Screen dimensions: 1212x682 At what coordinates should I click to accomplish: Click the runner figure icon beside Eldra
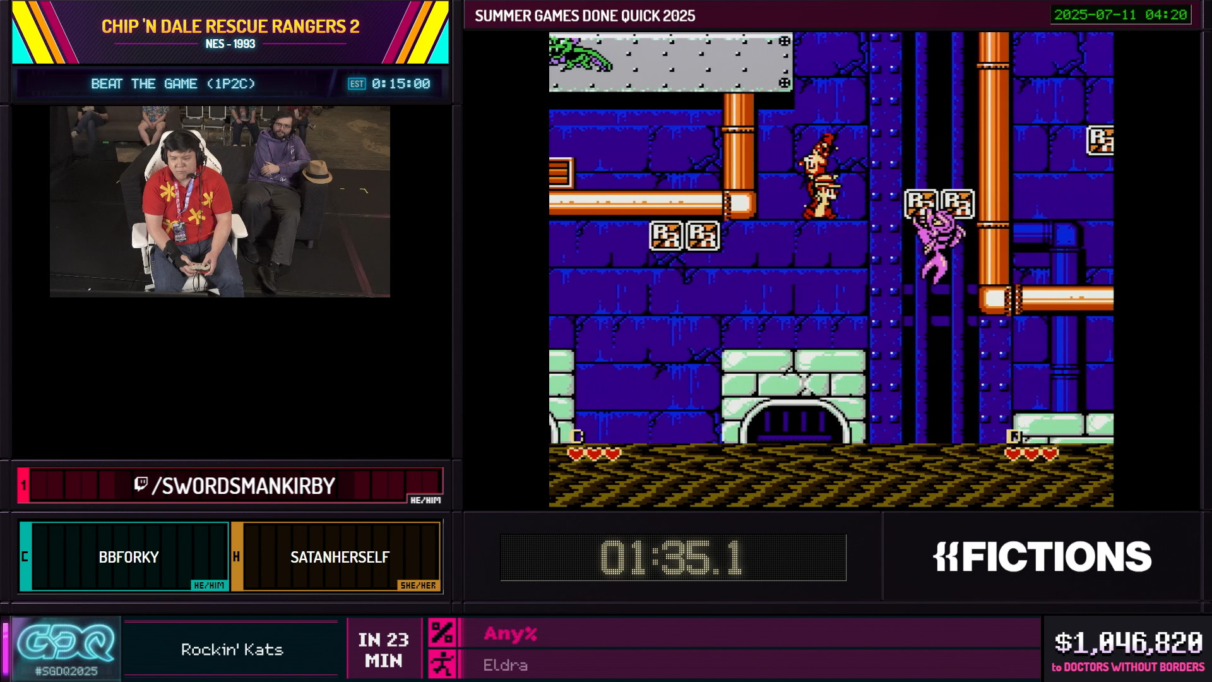[x=442, y=664]
